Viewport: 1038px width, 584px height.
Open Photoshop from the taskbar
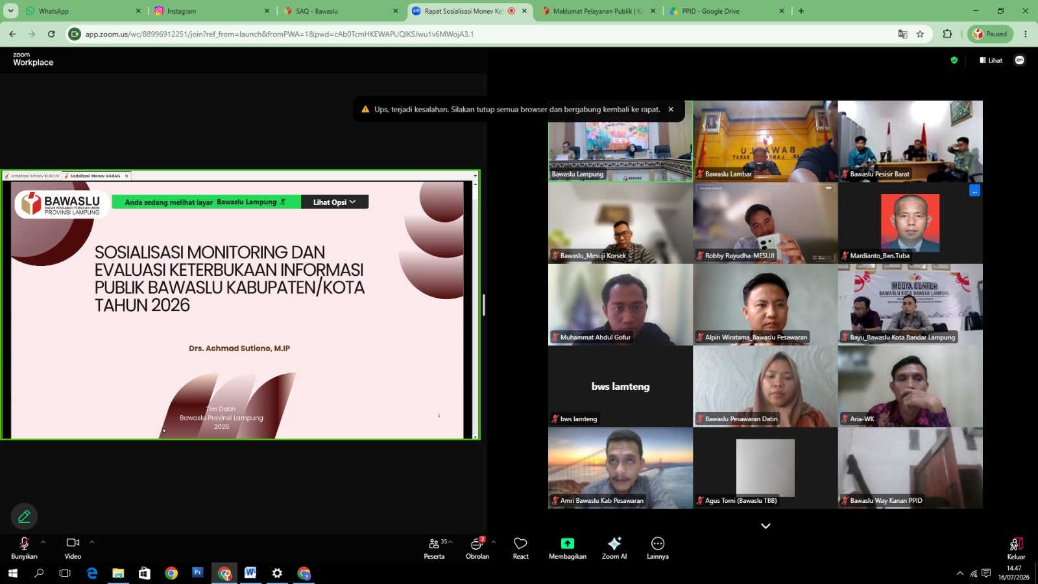pos(197,572)
